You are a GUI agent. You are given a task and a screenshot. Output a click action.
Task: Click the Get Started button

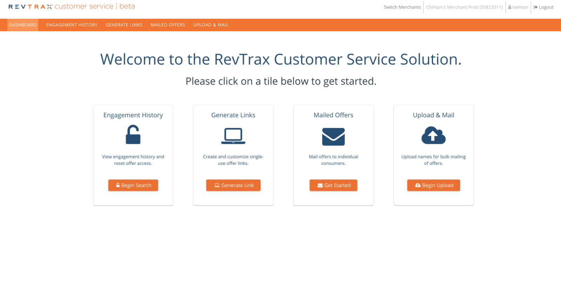pos(333,185)
